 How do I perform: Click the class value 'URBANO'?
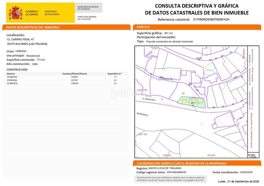click(x=21, y=51)
